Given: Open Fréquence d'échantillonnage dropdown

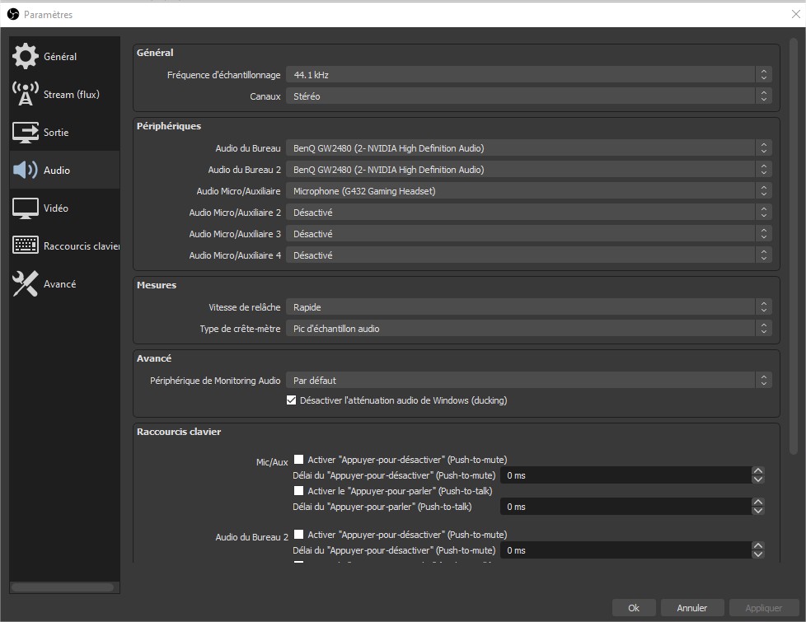Looking at the screenshot, I should 529,74.
